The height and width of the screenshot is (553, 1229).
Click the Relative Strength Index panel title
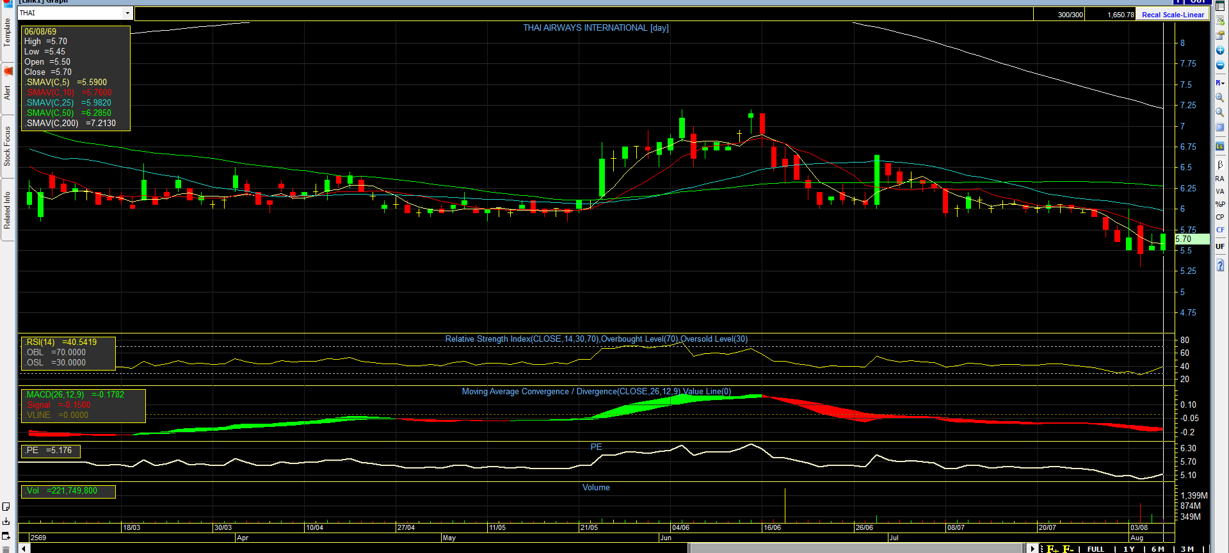click(597, 339)
